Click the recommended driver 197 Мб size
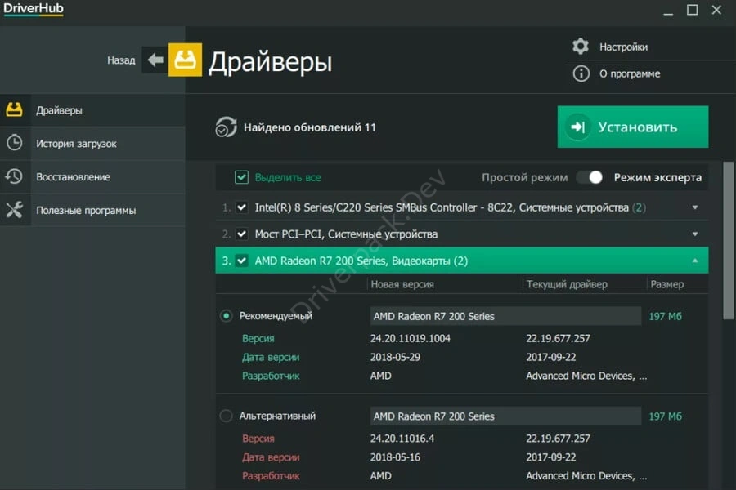The height and width of the screenshot is (490, 736). (665, 316)
